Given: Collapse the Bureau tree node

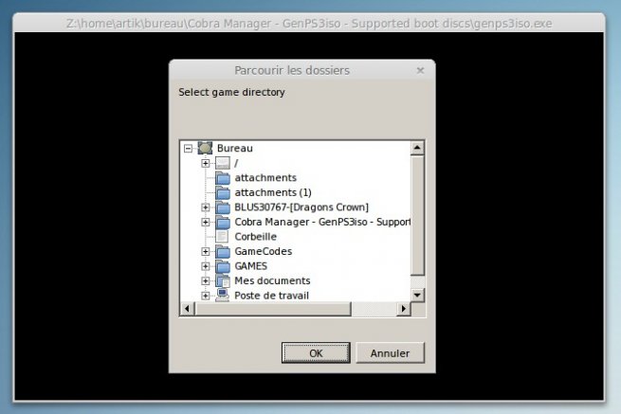Looking at the screenshot, I should (188, 149).
